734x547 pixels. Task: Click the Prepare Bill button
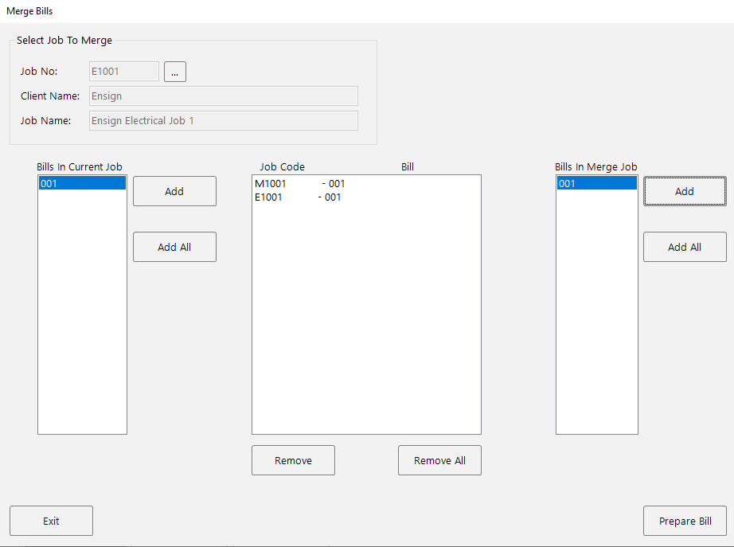pos(685,521)
